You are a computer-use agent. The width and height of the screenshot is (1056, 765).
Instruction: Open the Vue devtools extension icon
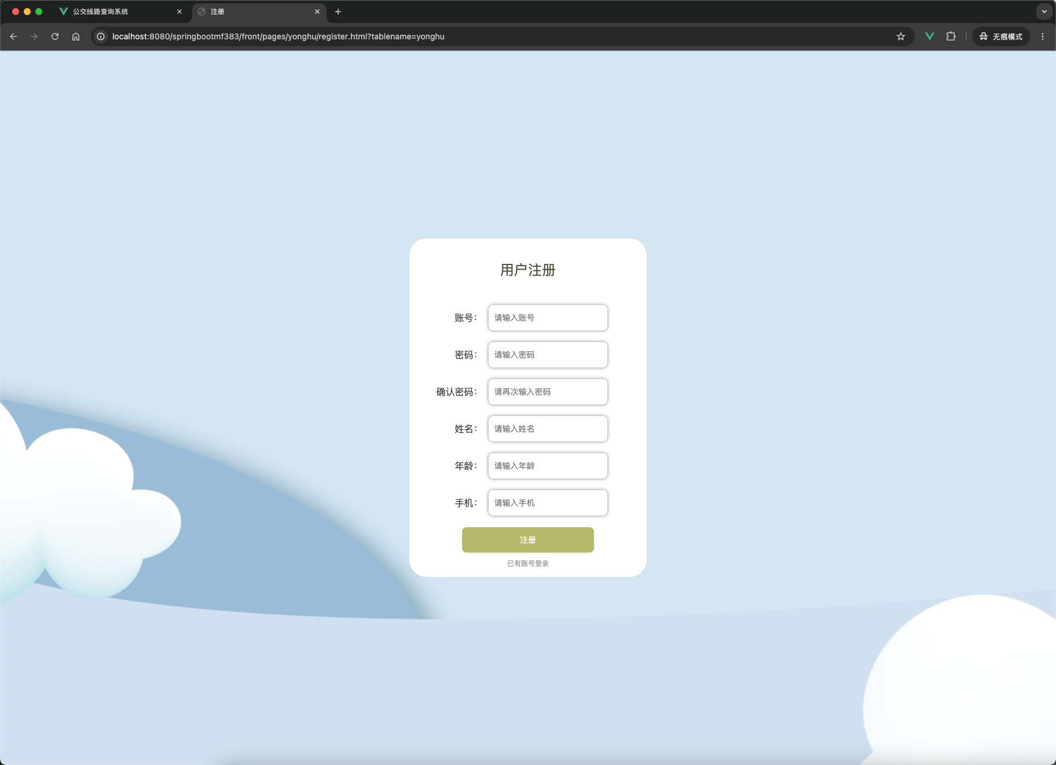coord(930,36)
